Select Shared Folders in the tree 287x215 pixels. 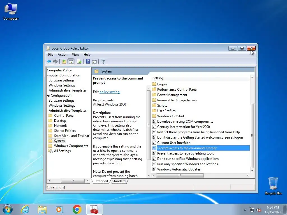click(65, 131)
